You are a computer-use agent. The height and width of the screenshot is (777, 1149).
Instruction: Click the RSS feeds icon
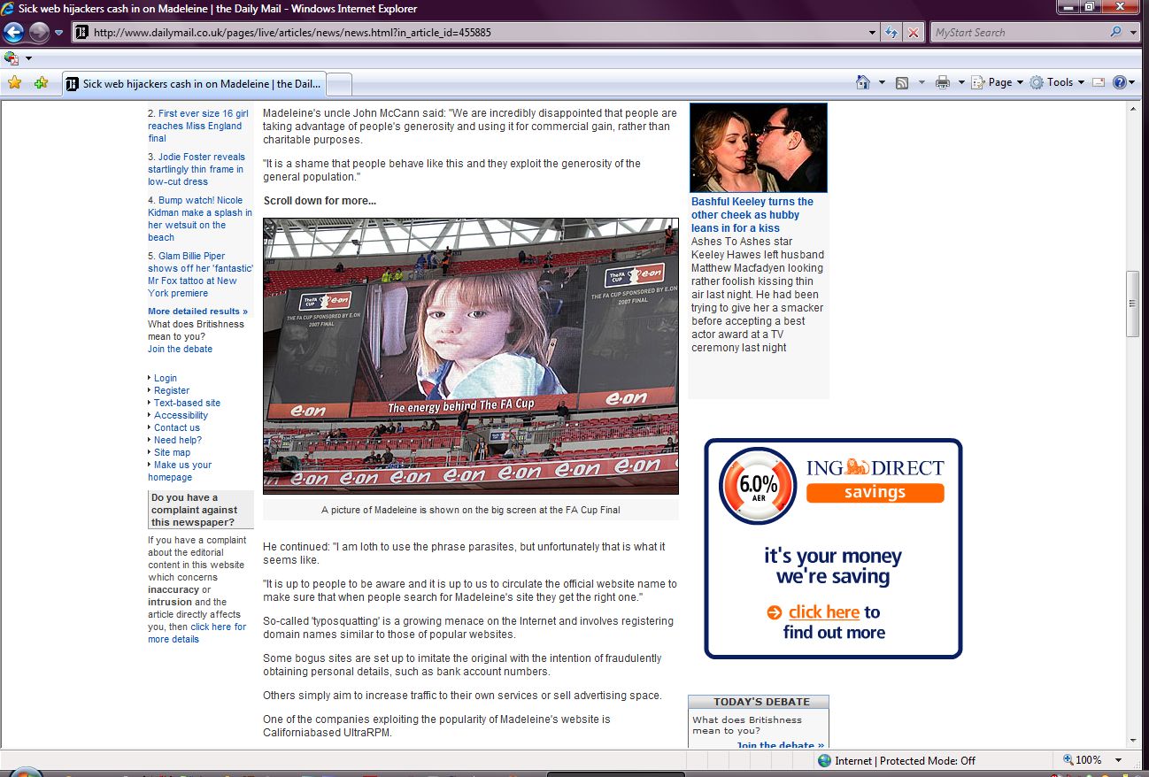coord(902,82)
